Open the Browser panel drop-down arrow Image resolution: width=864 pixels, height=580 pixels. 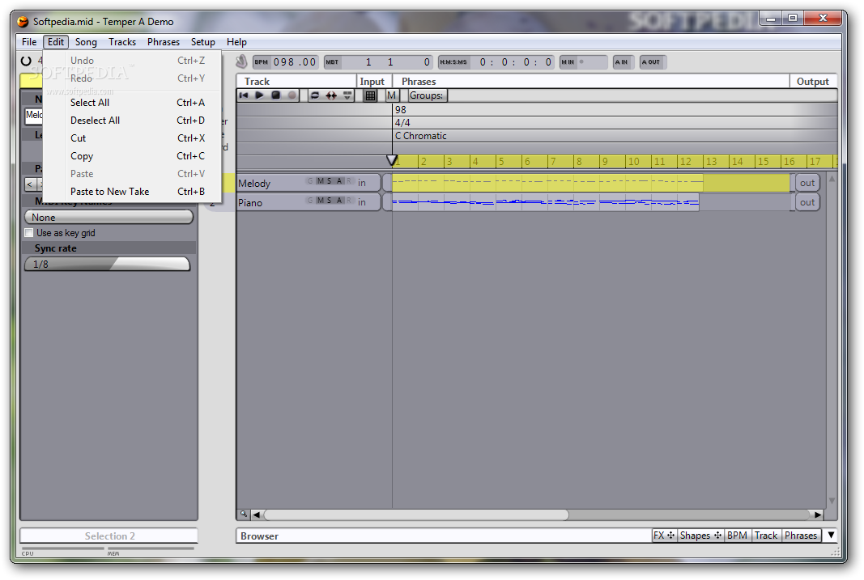[831, 535]
